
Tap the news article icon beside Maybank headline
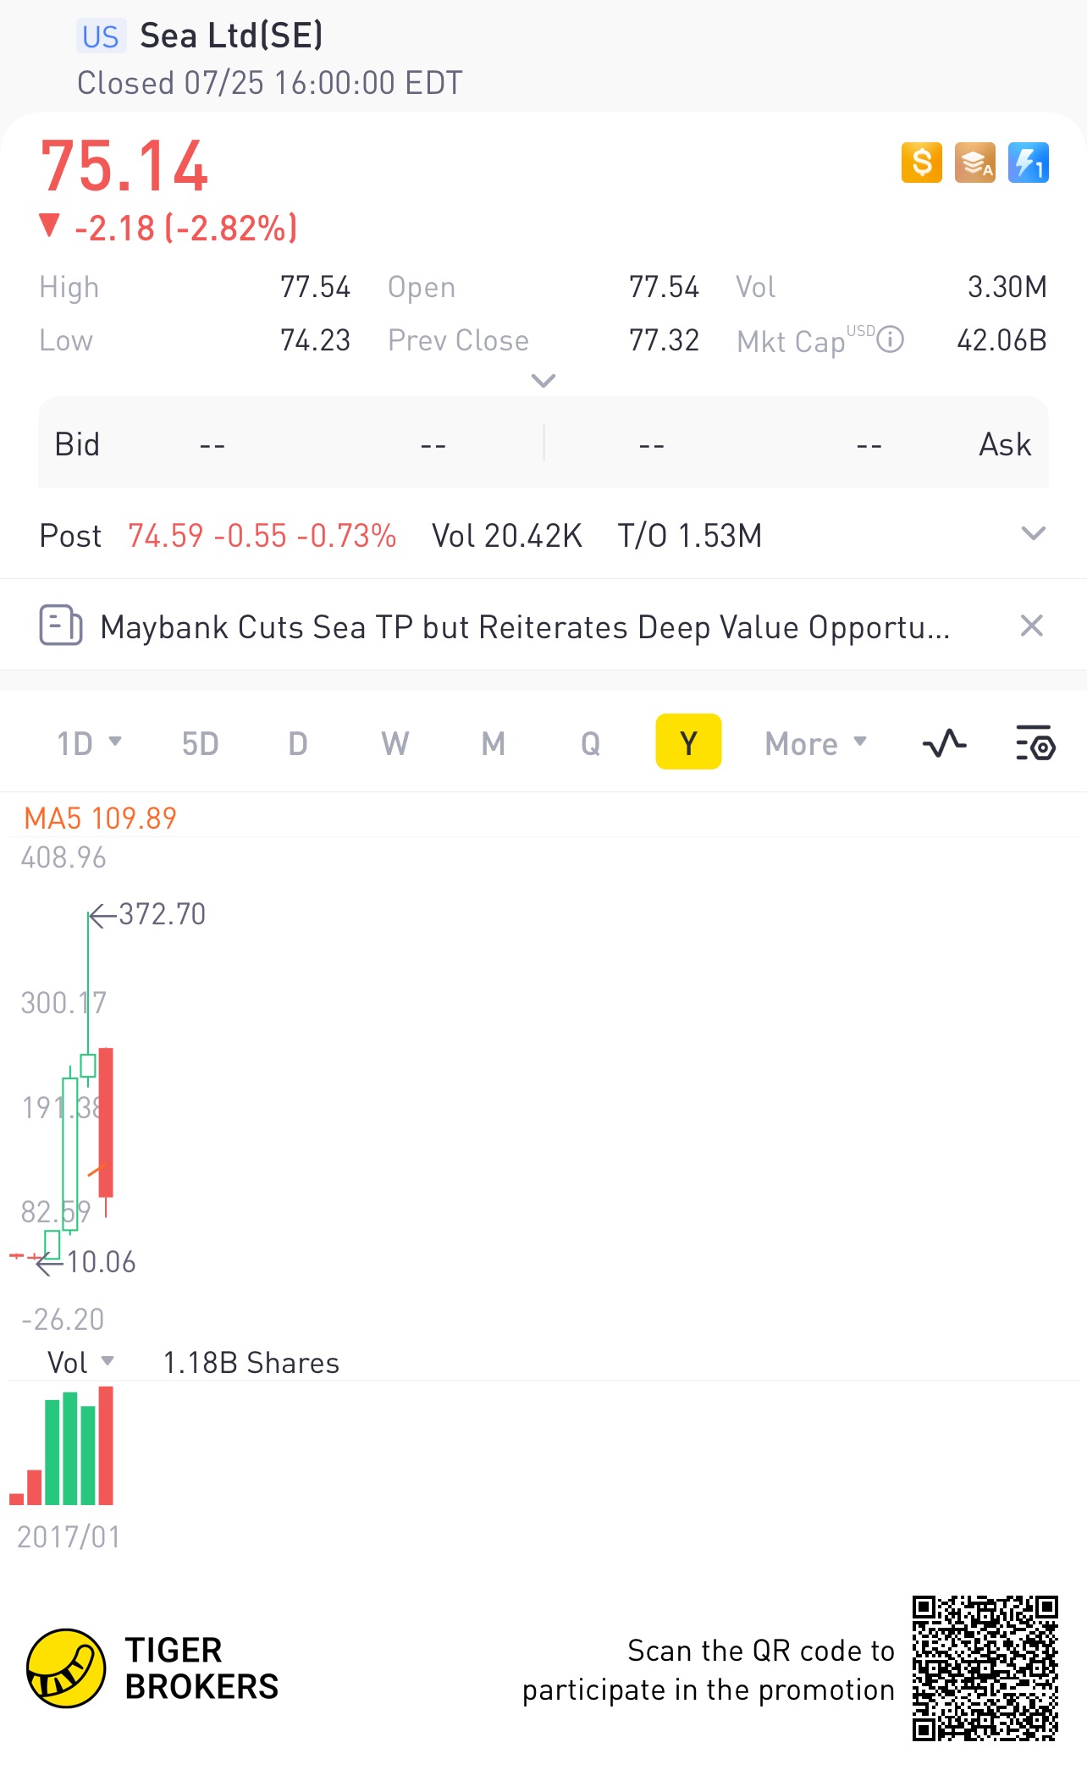pos(61,626)
